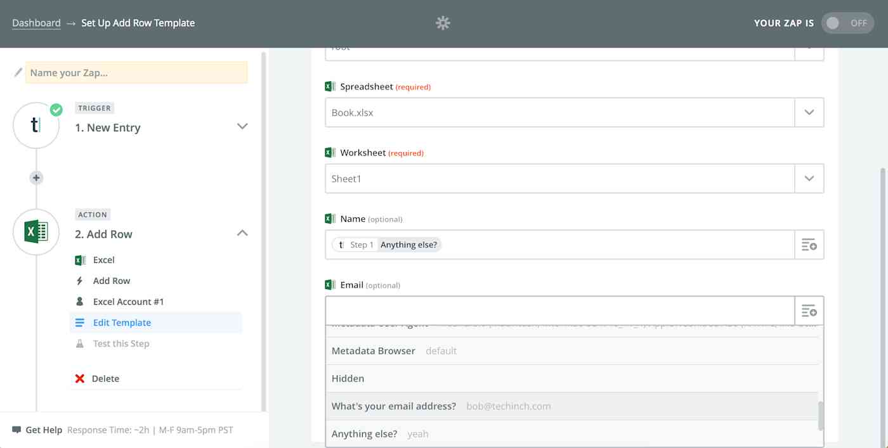Choose Anything else? yeah option

pyautogui.click(x=572, y=434)
